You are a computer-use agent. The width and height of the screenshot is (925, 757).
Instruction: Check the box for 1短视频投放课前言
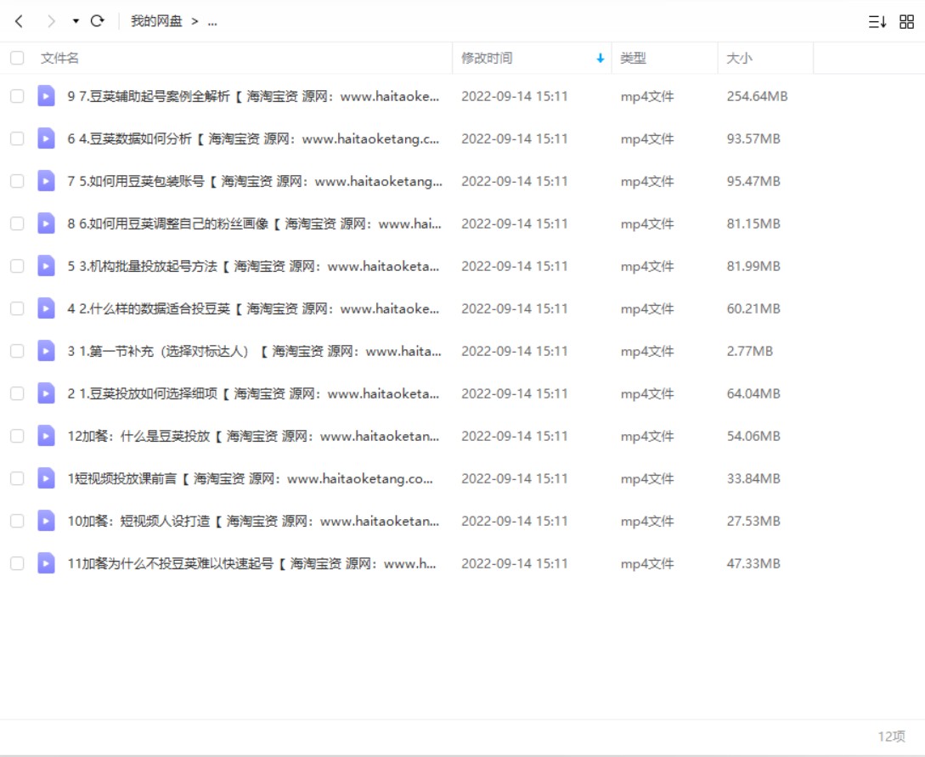tap(17, 478)
